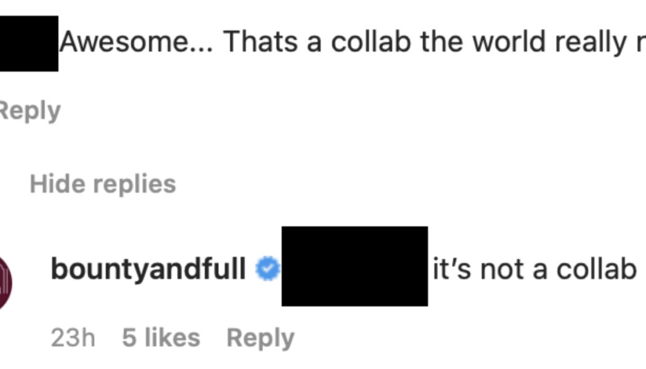Open bountyandfull's profile from the username
Image resolution: width=646 pixels, height=369 pixels.
click(x=154, y=267)
